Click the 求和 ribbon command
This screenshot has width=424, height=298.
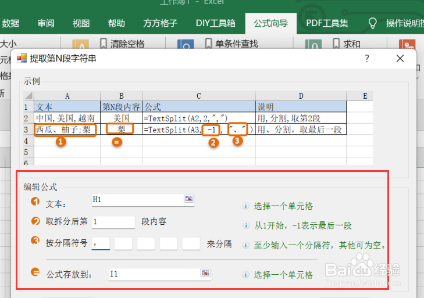point(347,44)
